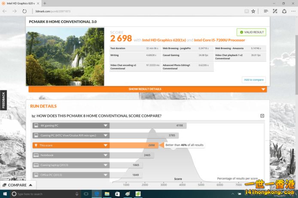This screenshot has height=198, width=298.
Task: Show hidden system tray icons chevron
Action: [233, 194]
